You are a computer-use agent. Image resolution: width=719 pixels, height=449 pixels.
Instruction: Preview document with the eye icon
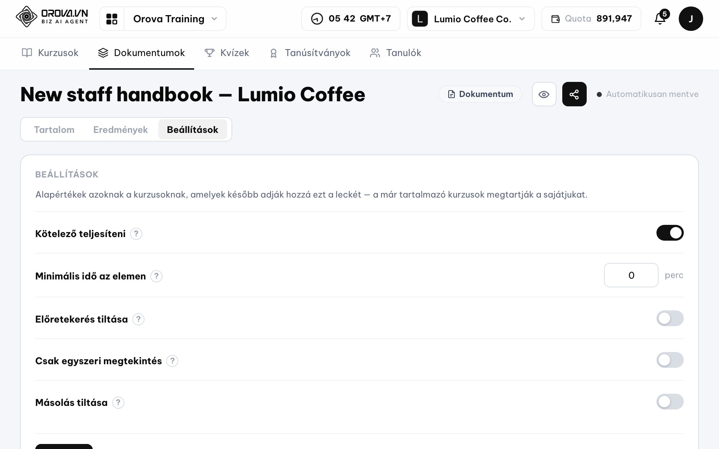(544, 94)
